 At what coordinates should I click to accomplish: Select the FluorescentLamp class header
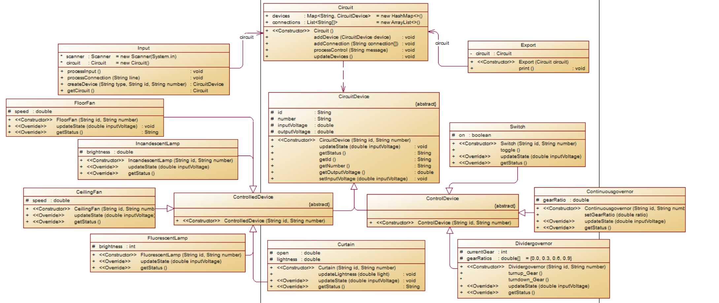point(168,238)
